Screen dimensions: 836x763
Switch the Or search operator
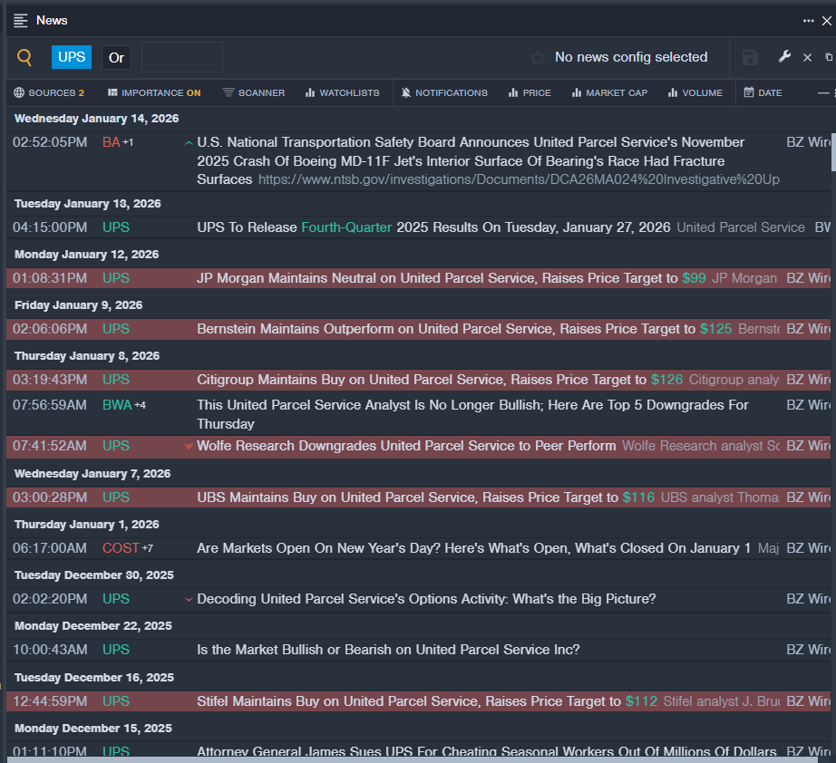click(116, 58)
